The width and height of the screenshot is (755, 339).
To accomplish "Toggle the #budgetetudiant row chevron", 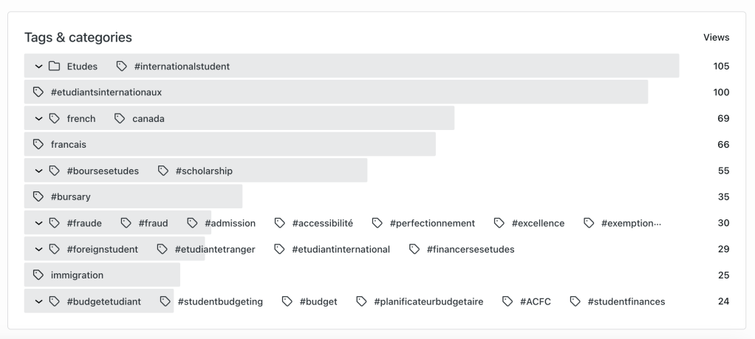I will pyautogui.click(x=38, y=301).
